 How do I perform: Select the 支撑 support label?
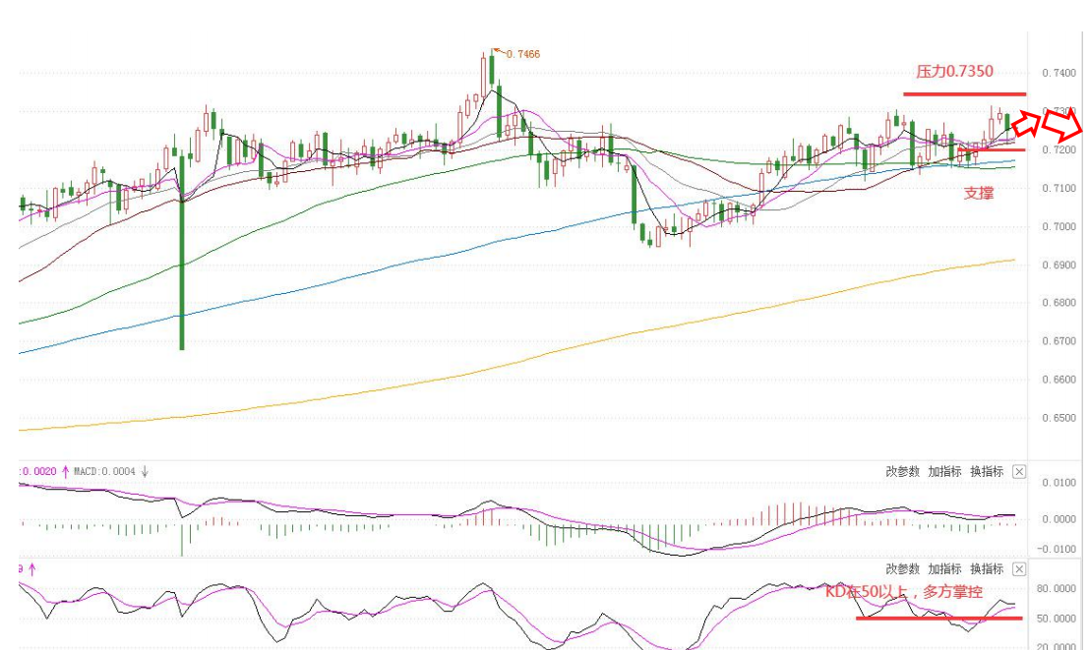pyautogui.click(x=978, y=194)
